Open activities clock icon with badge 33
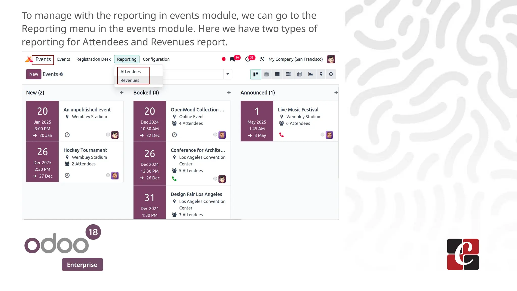517x291 pixels. (248, 59)
